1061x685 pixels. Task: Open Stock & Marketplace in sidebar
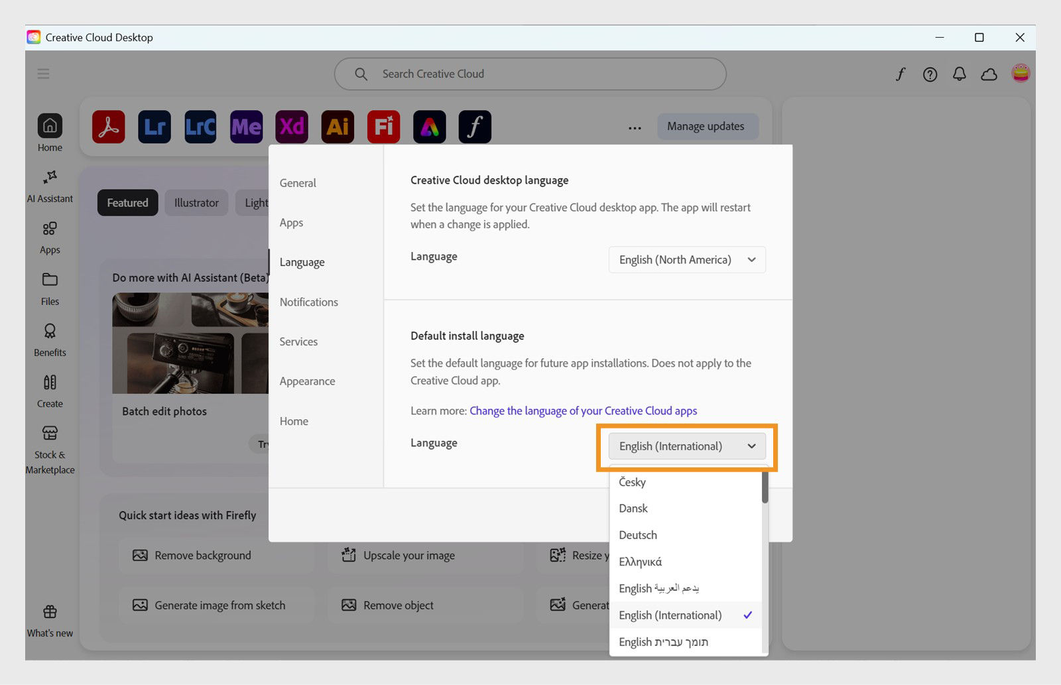(x=50, y=450)
